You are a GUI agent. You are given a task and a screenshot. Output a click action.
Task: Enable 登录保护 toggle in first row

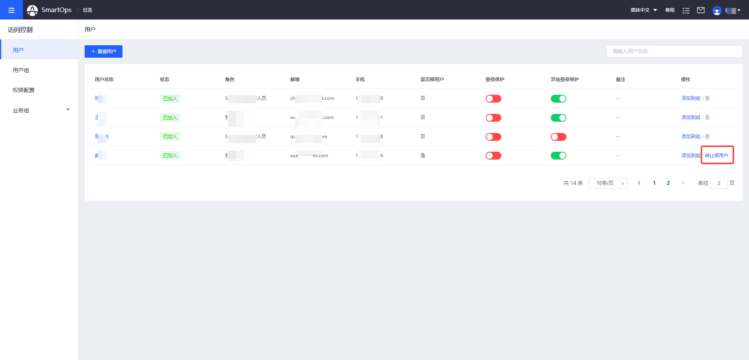(493, 99)
